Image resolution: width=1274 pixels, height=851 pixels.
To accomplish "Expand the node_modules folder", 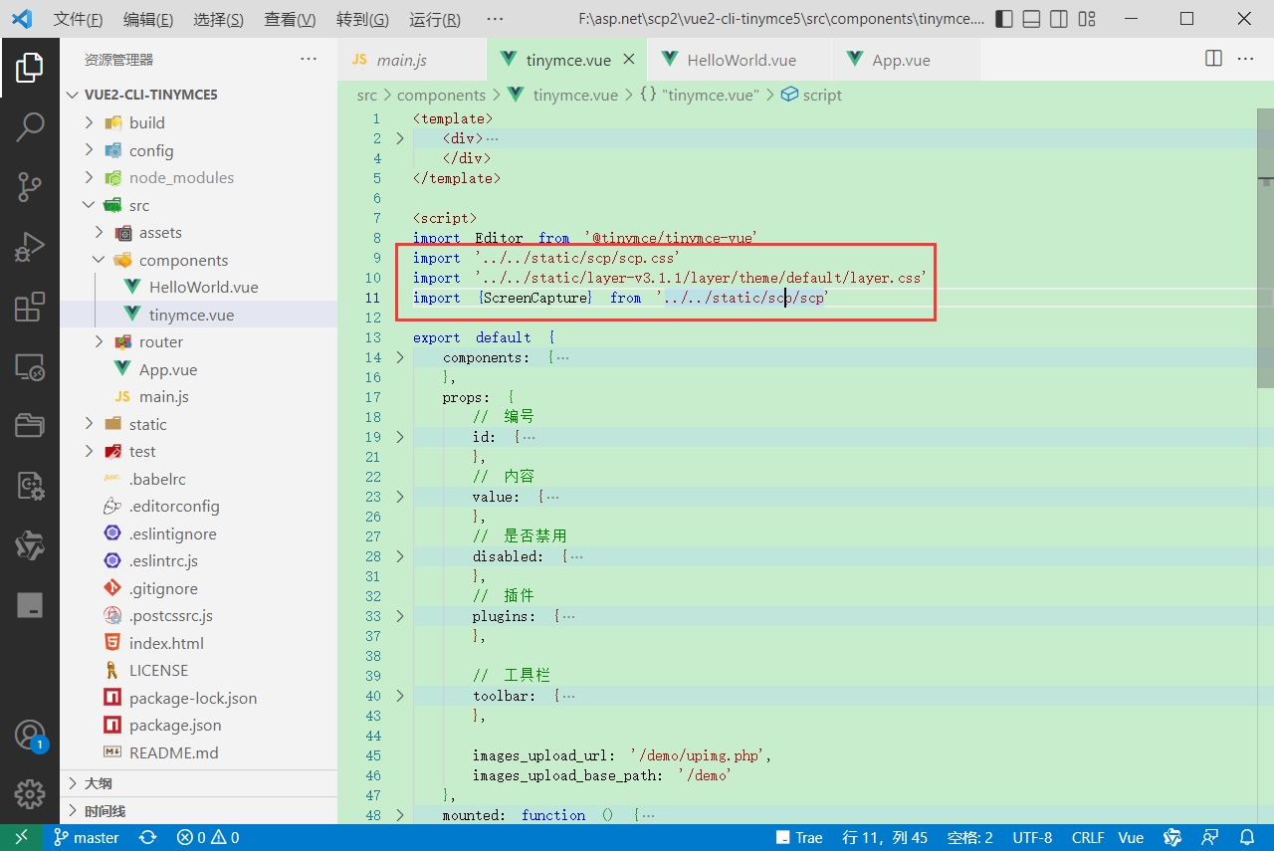I will point(181,177).
